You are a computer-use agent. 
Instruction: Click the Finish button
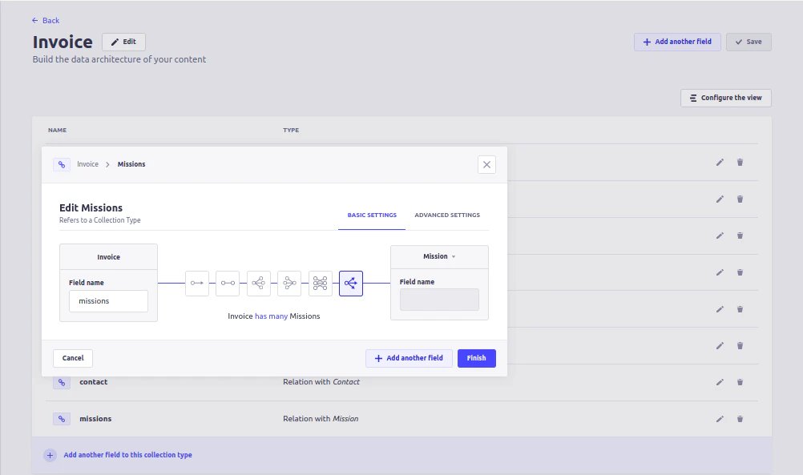pyautogui.click(x=477, y=358)
